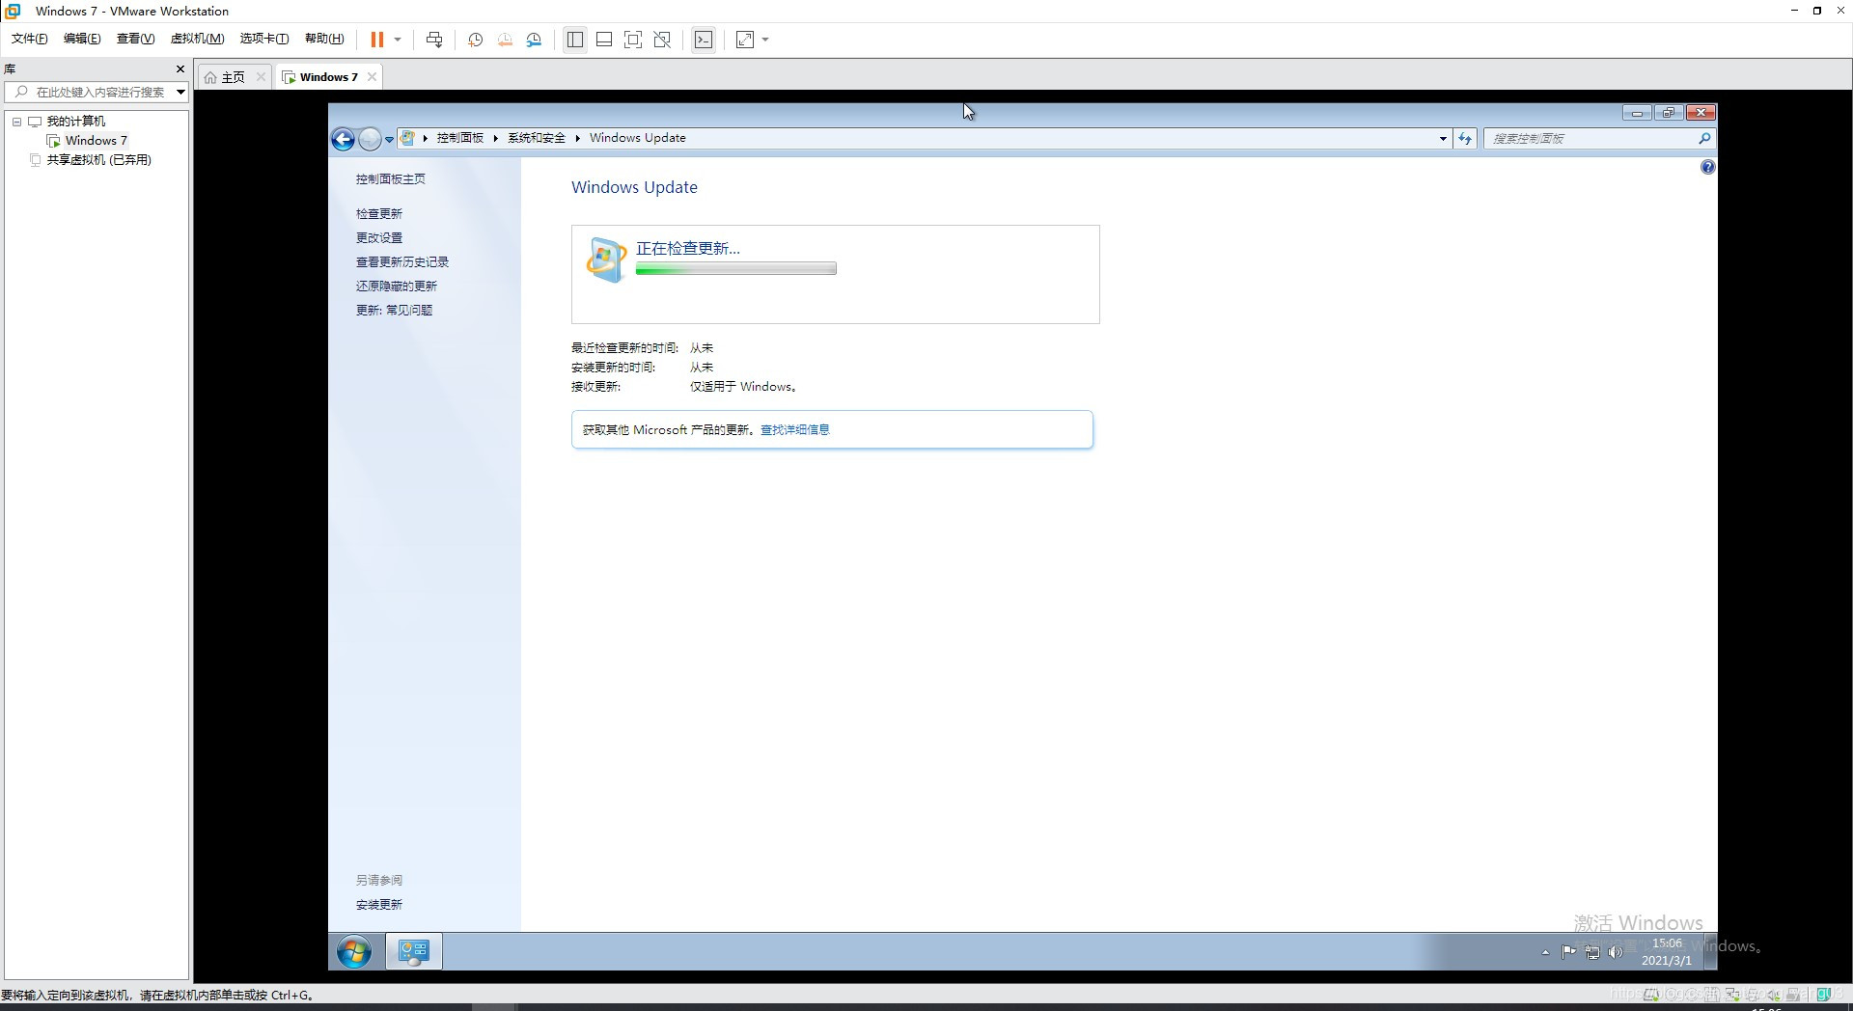1853x1011 pixels.
Task: Expand the arrow after 系统和安全 breadcrumb
Action: click(577, 138)
